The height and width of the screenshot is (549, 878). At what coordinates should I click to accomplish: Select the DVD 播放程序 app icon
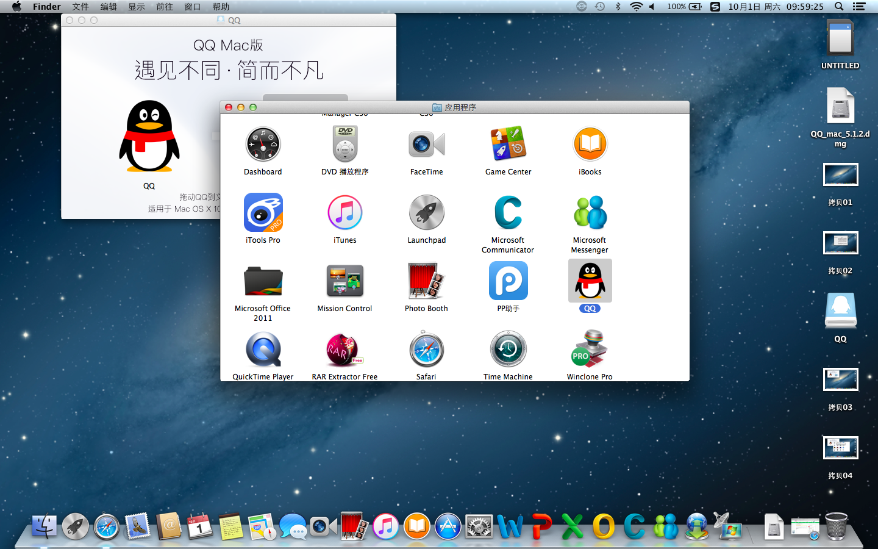point(345,145)
